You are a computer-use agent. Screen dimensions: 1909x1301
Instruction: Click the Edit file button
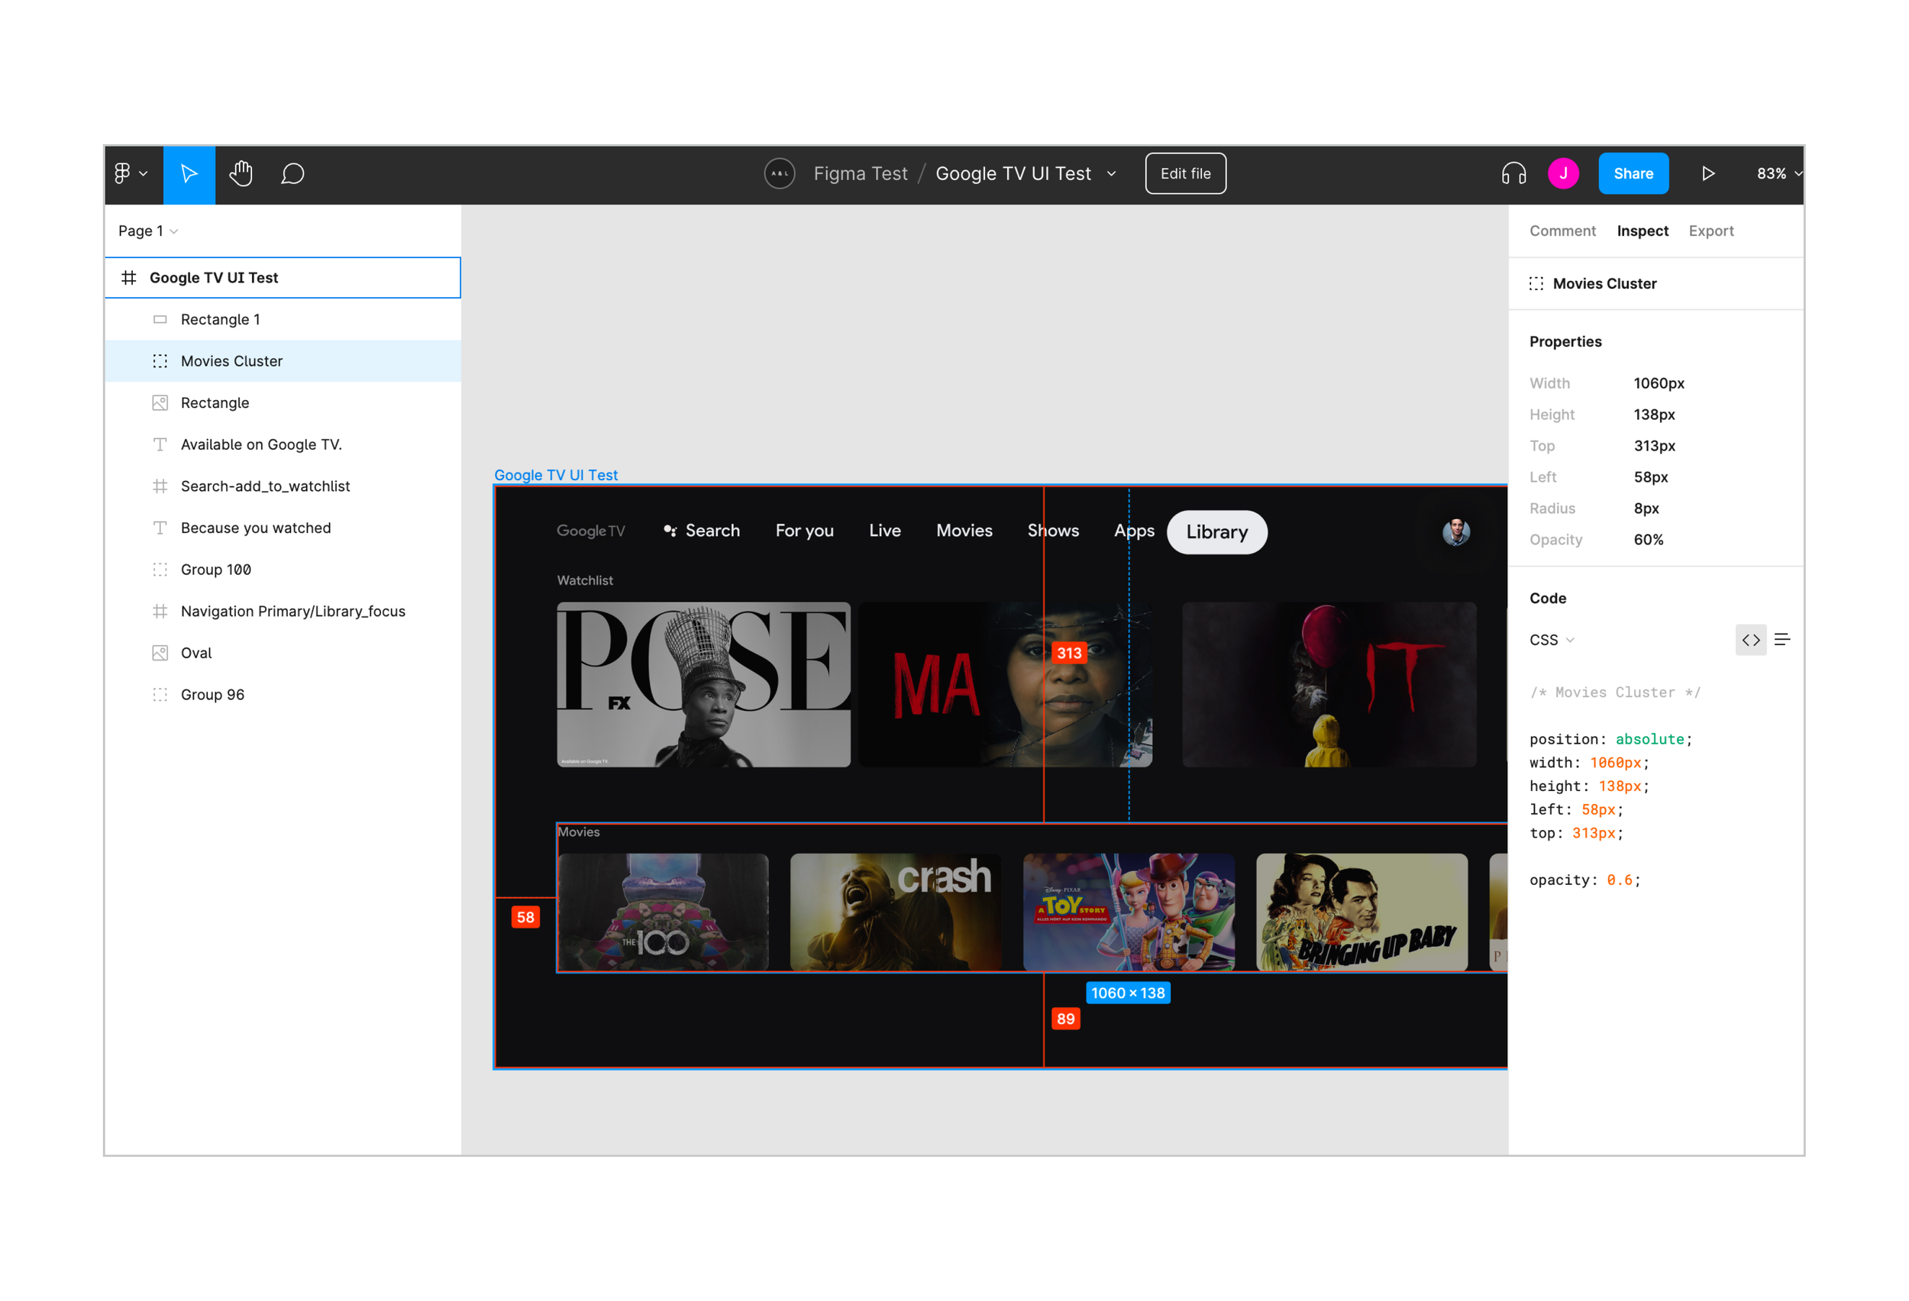[x=1185, y=173]
